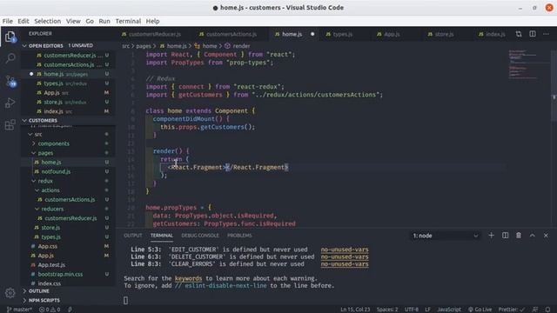Switch to types.js editor tab
The image size is (557, 313).
pyautogui.click(x=342, y=34)
